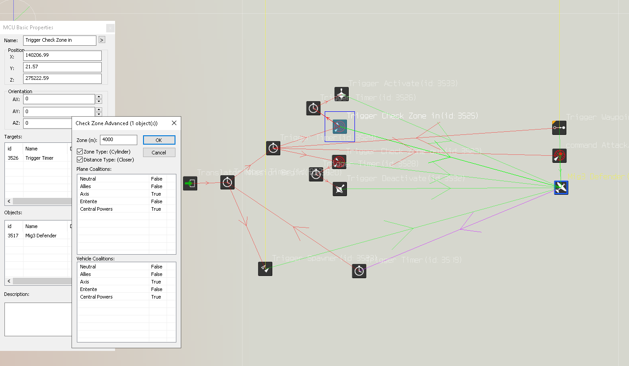
Task: Click the Position Z input field
Action: tap(62, 79)
